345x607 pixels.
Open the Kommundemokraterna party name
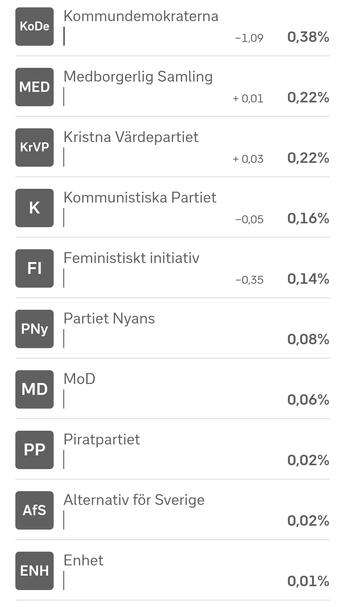pyautogui.click(x=141, y=16)
